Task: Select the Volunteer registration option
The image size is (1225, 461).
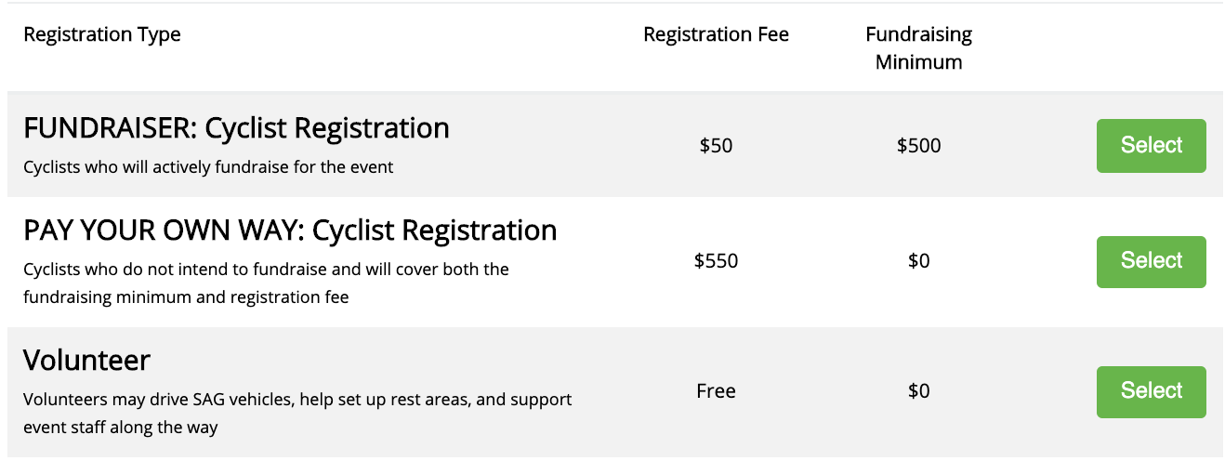Action: tap(1151, 391)
